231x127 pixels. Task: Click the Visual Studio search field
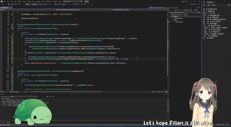coord(72,1)
